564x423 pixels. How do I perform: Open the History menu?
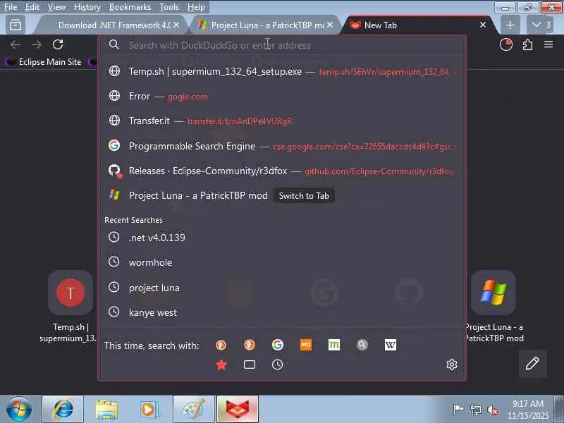87,7
